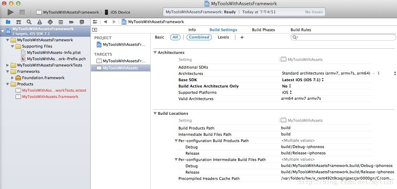Click the project icon under PROJECT section
This screenshot has height=189, width=397.
click(x=99, y=45)
